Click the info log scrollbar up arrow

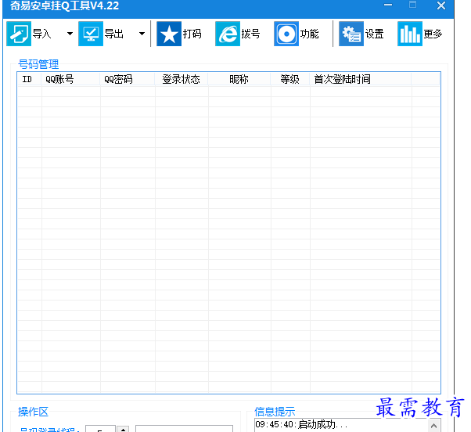pos(433,426)
